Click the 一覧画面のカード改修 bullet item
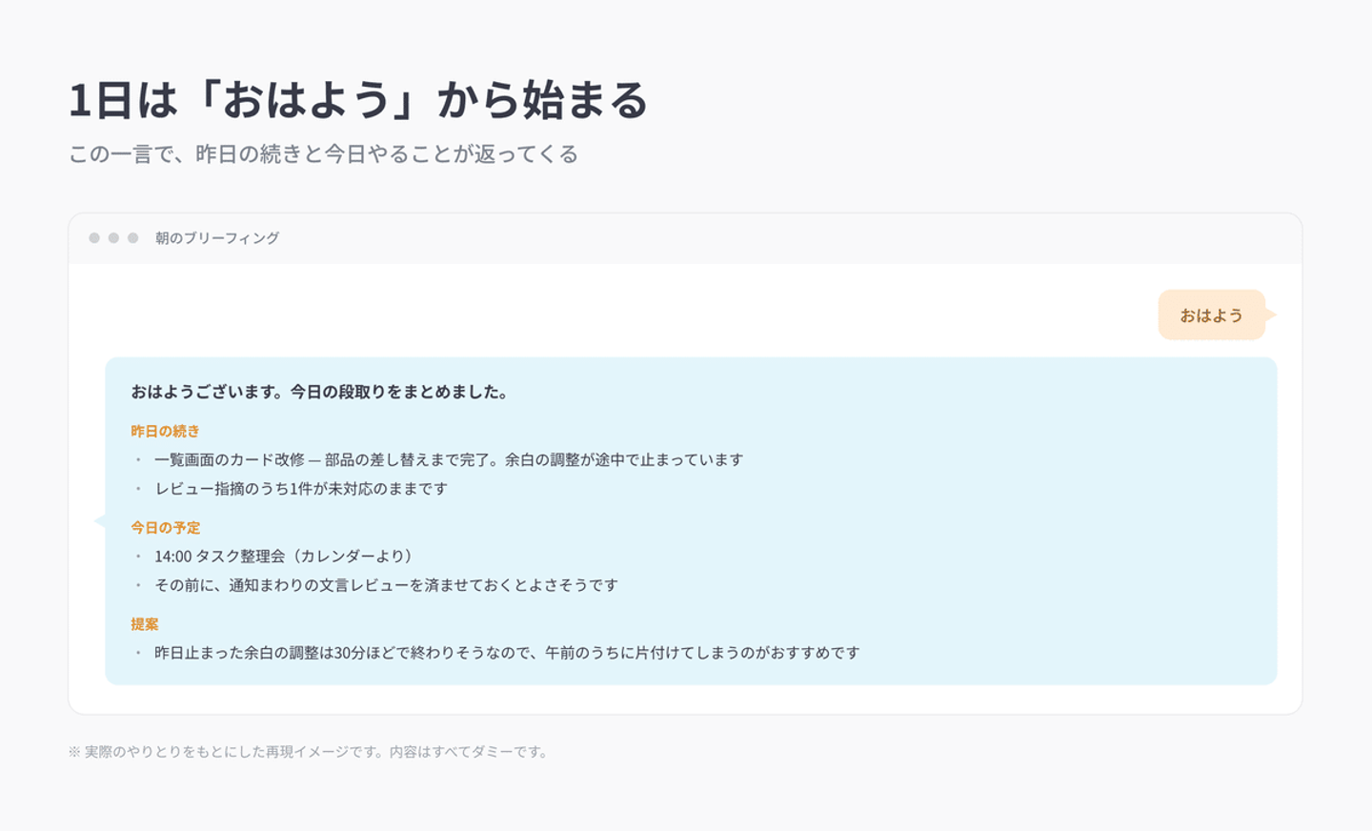The height and width of the screenshot is (831, 1372). (449, 459)
